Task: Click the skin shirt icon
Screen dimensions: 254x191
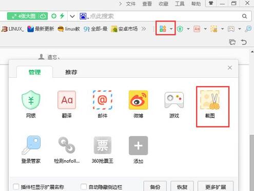Action: tap(211, 3)
